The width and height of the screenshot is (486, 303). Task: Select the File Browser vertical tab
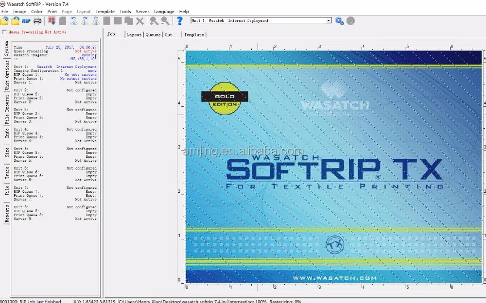click(7, 110)
